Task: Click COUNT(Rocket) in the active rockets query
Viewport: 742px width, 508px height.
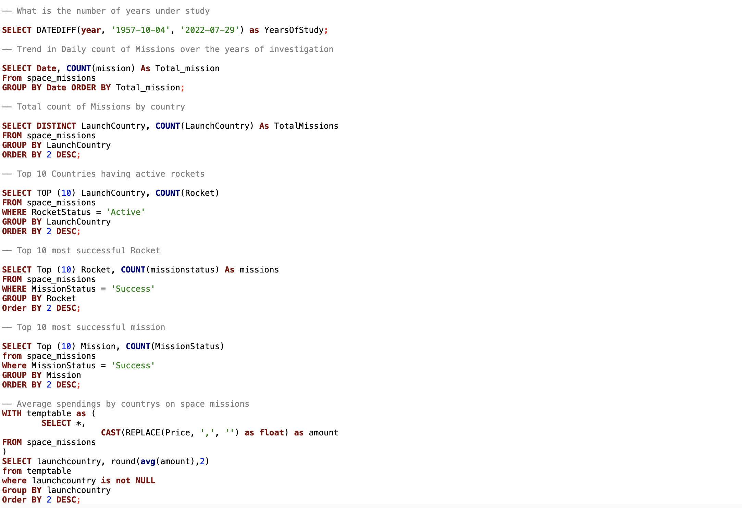Action: 187,193
